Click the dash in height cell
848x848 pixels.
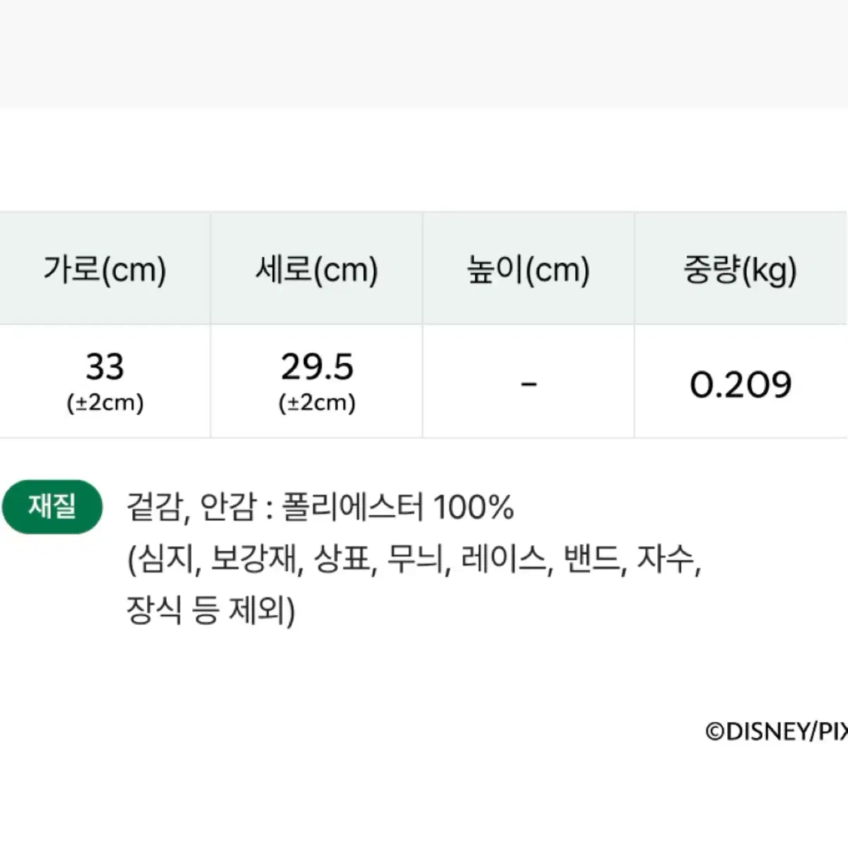point(529,384)
